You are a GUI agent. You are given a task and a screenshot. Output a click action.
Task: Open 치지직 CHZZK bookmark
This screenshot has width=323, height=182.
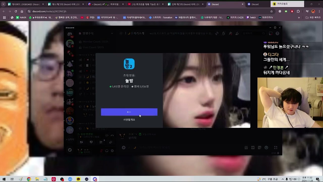pos(235,17)
